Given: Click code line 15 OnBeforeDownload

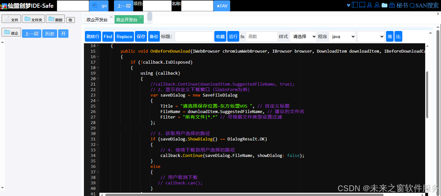Looking at the screenshot, I should [170, 51].
